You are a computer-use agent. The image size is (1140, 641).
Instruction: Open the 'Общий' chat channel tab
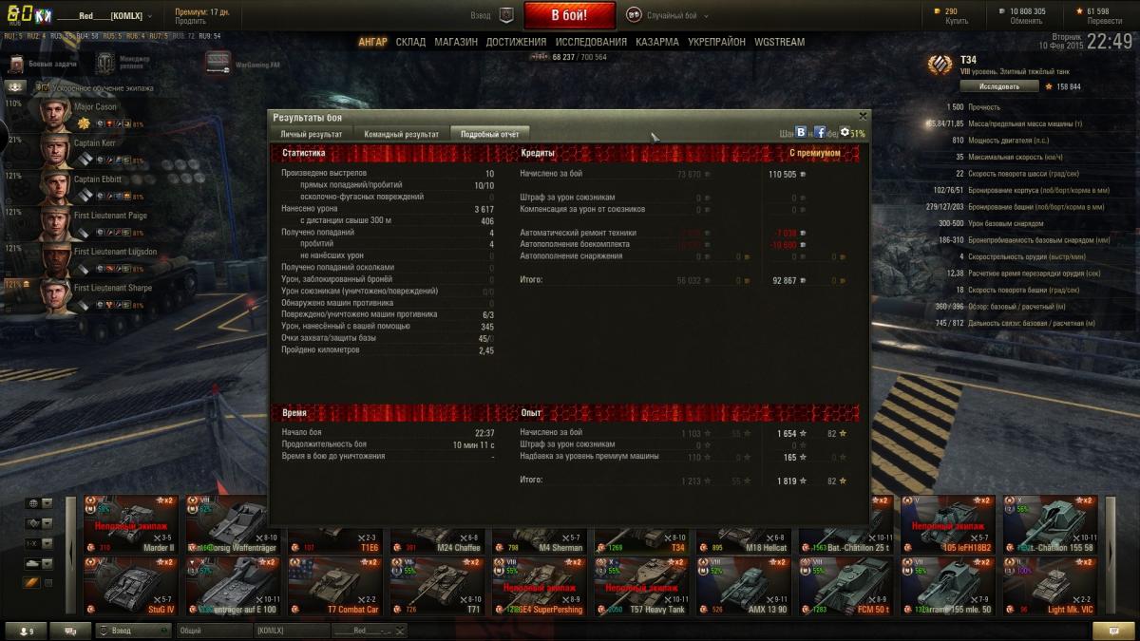213,631
